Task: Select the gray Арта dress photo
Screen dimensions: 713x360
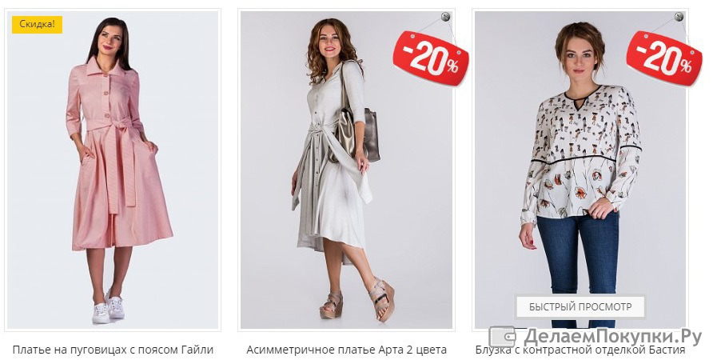Action: point(346,170)
